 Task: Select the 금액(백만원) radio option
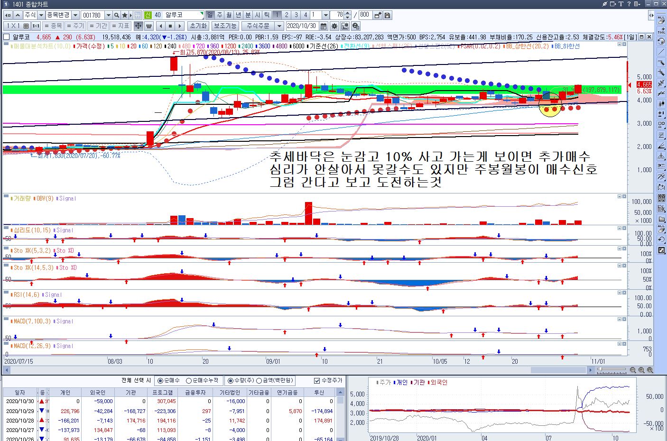259,380
